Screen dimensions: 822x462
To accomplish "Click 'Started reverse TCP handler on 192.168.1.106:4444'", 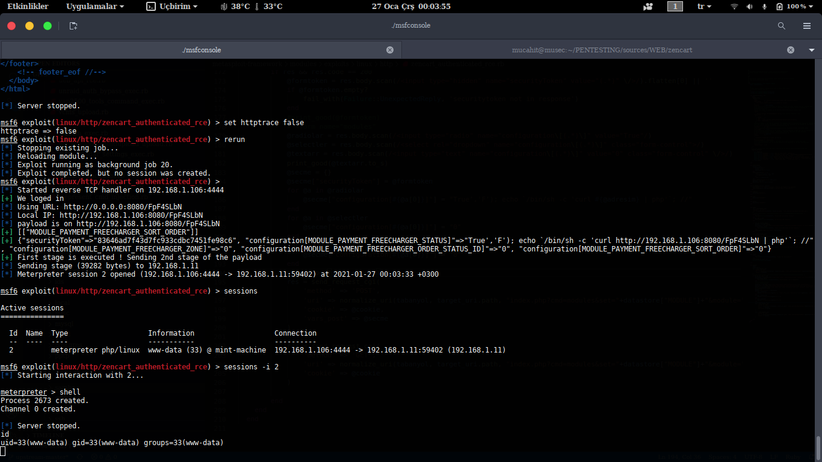I will [x=112, y=190].
